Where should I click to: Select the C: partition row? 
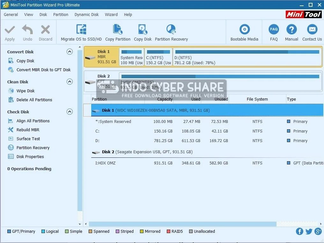207,131
